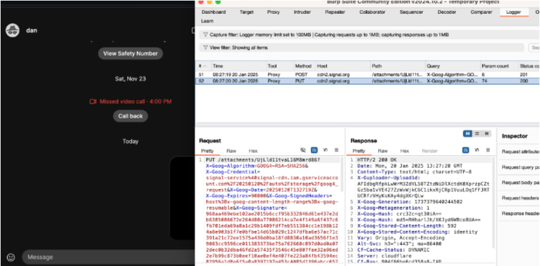540x266 pixels.
Task: Click dan's avatar in the Signal header
Action: (x=13, y=30)
